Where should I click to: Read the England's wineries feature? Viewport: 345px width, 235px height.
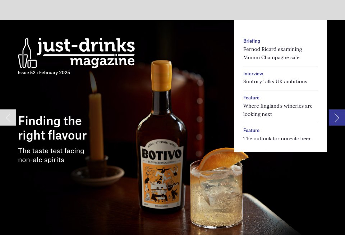[x=277, y=110]
